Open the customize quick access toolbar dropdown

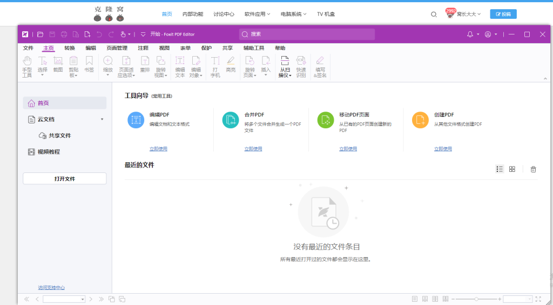143,34
